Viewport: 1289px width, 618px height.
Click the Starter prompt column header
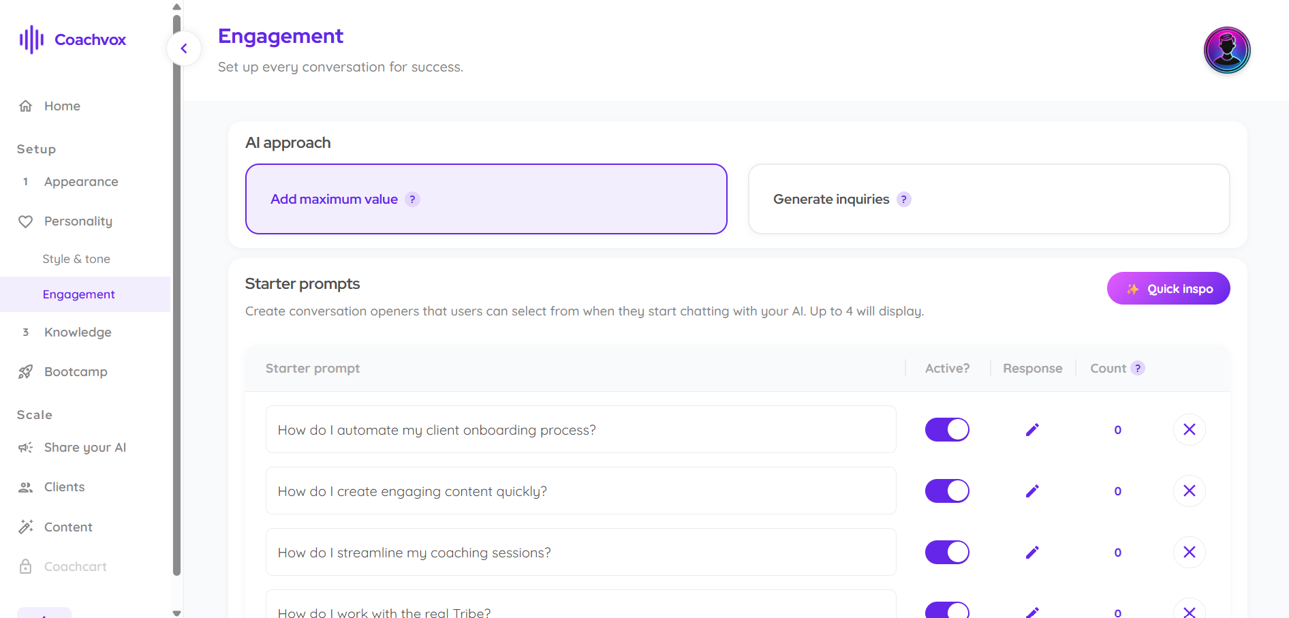point(313,369)
